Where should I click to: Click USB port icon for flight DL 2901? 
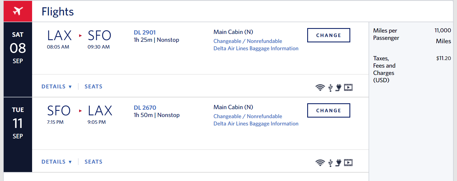(x=331, y=88)
